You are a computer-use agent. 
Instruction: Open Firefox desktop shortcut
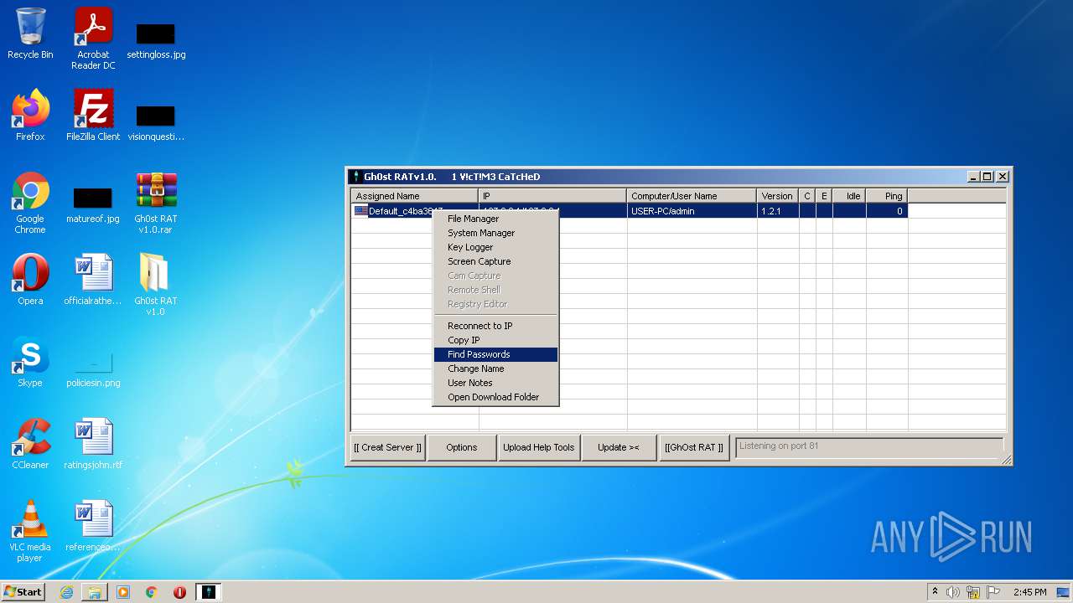coord(30,116)
